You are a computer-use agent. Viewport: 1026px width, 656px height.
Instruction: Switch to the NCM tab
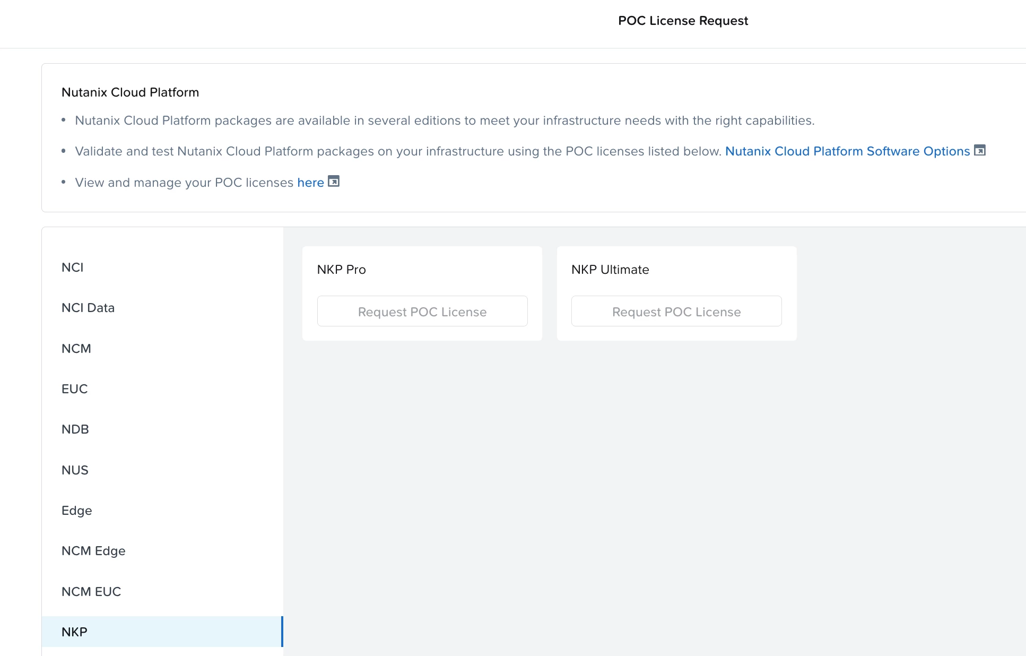(x=162, y=349)
